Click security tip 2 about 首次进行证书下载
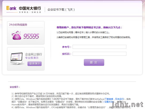 coord(37,96)
